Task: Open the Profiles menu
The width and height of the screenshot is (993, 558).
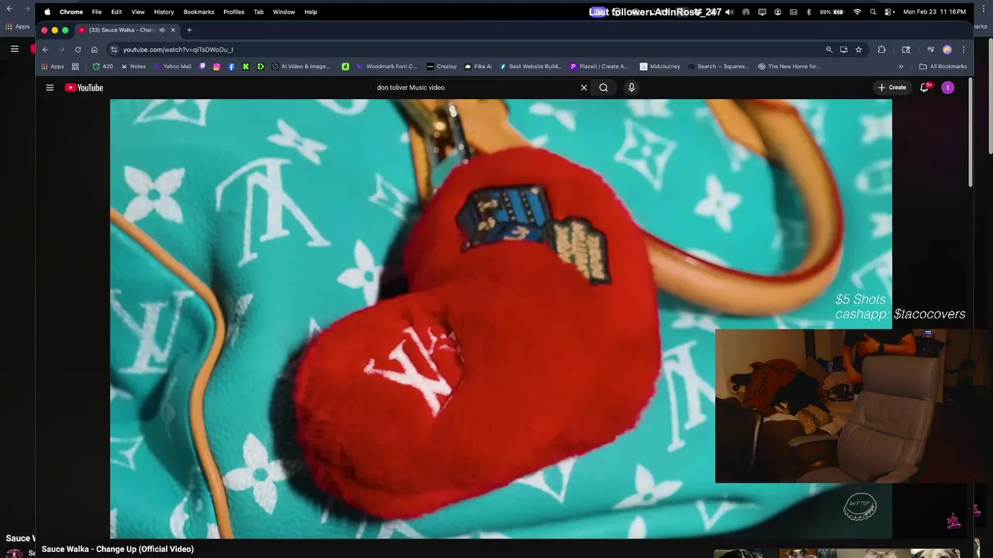Action: (234, 12)
